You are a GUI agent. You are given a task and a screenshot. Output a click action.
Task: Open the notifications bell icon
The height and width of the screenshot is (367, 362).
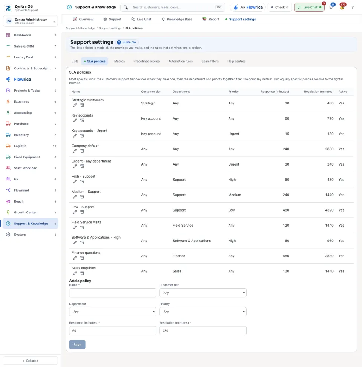coord(342,7)
